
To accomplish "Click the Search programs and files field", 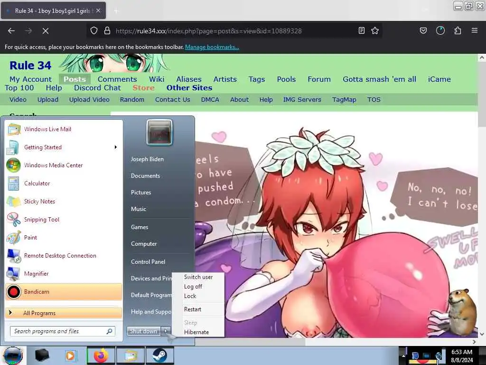I will (63, 331).
